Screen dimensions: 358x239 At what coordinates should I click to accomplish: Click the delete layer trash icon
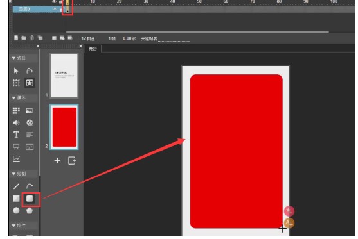pos(32,38)
